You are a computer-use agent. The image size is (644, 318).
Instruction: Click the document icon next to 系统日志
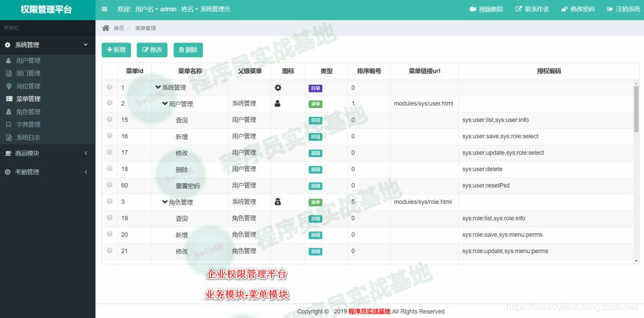8,137
